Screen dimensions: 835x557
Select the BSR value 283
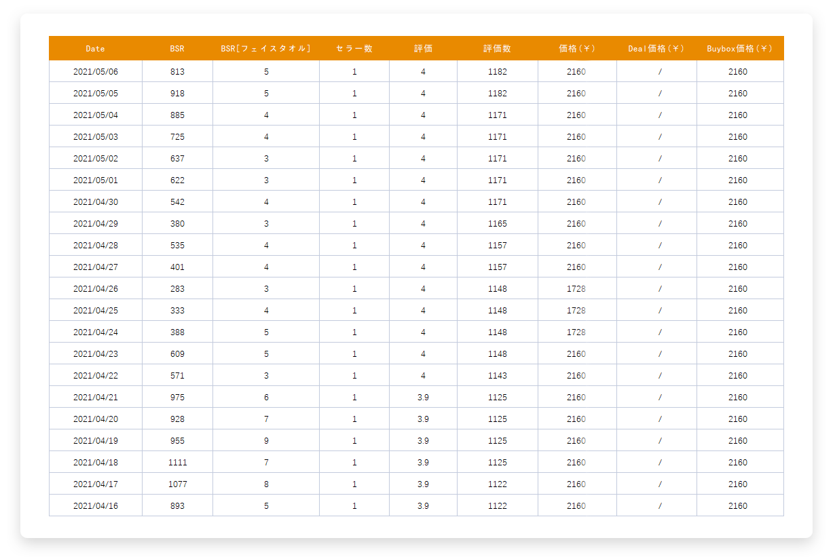pyautogui.click(x=177, y=289)
